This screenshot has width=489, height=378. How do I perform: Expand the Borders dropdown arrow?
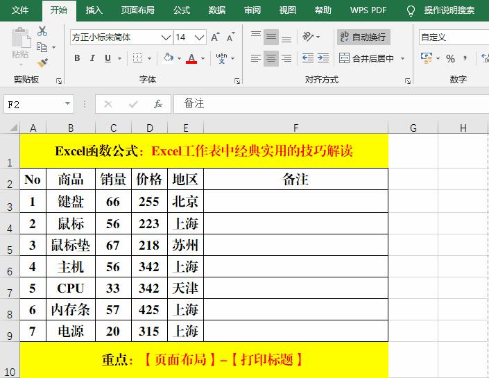click(149, 58)
